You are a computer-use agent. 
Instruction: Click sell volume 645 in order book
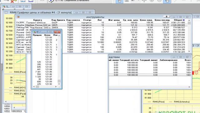[x=39, y=67]
